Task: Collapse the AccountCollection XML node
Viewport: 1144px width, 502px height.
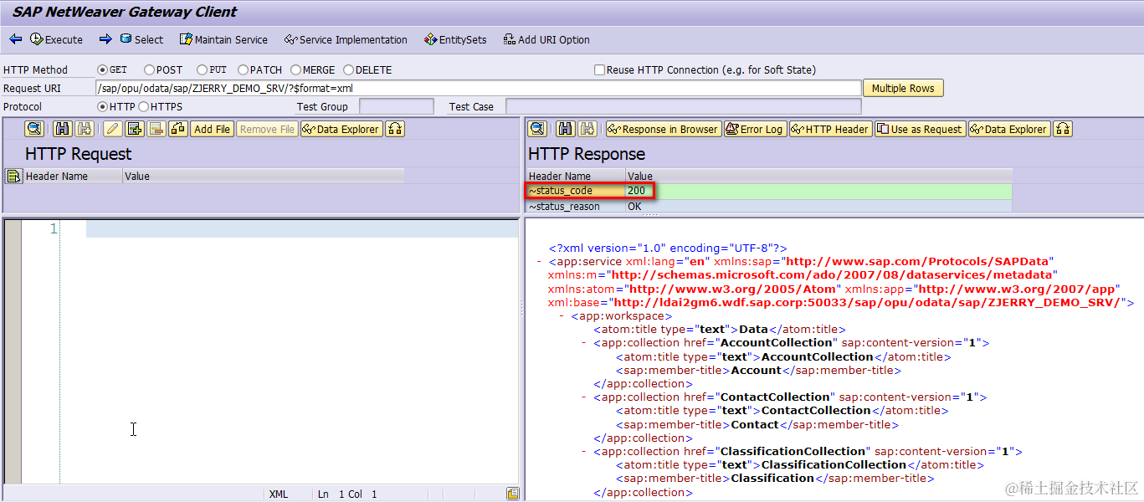Action: pyautogui.click(x=584, y=343)
